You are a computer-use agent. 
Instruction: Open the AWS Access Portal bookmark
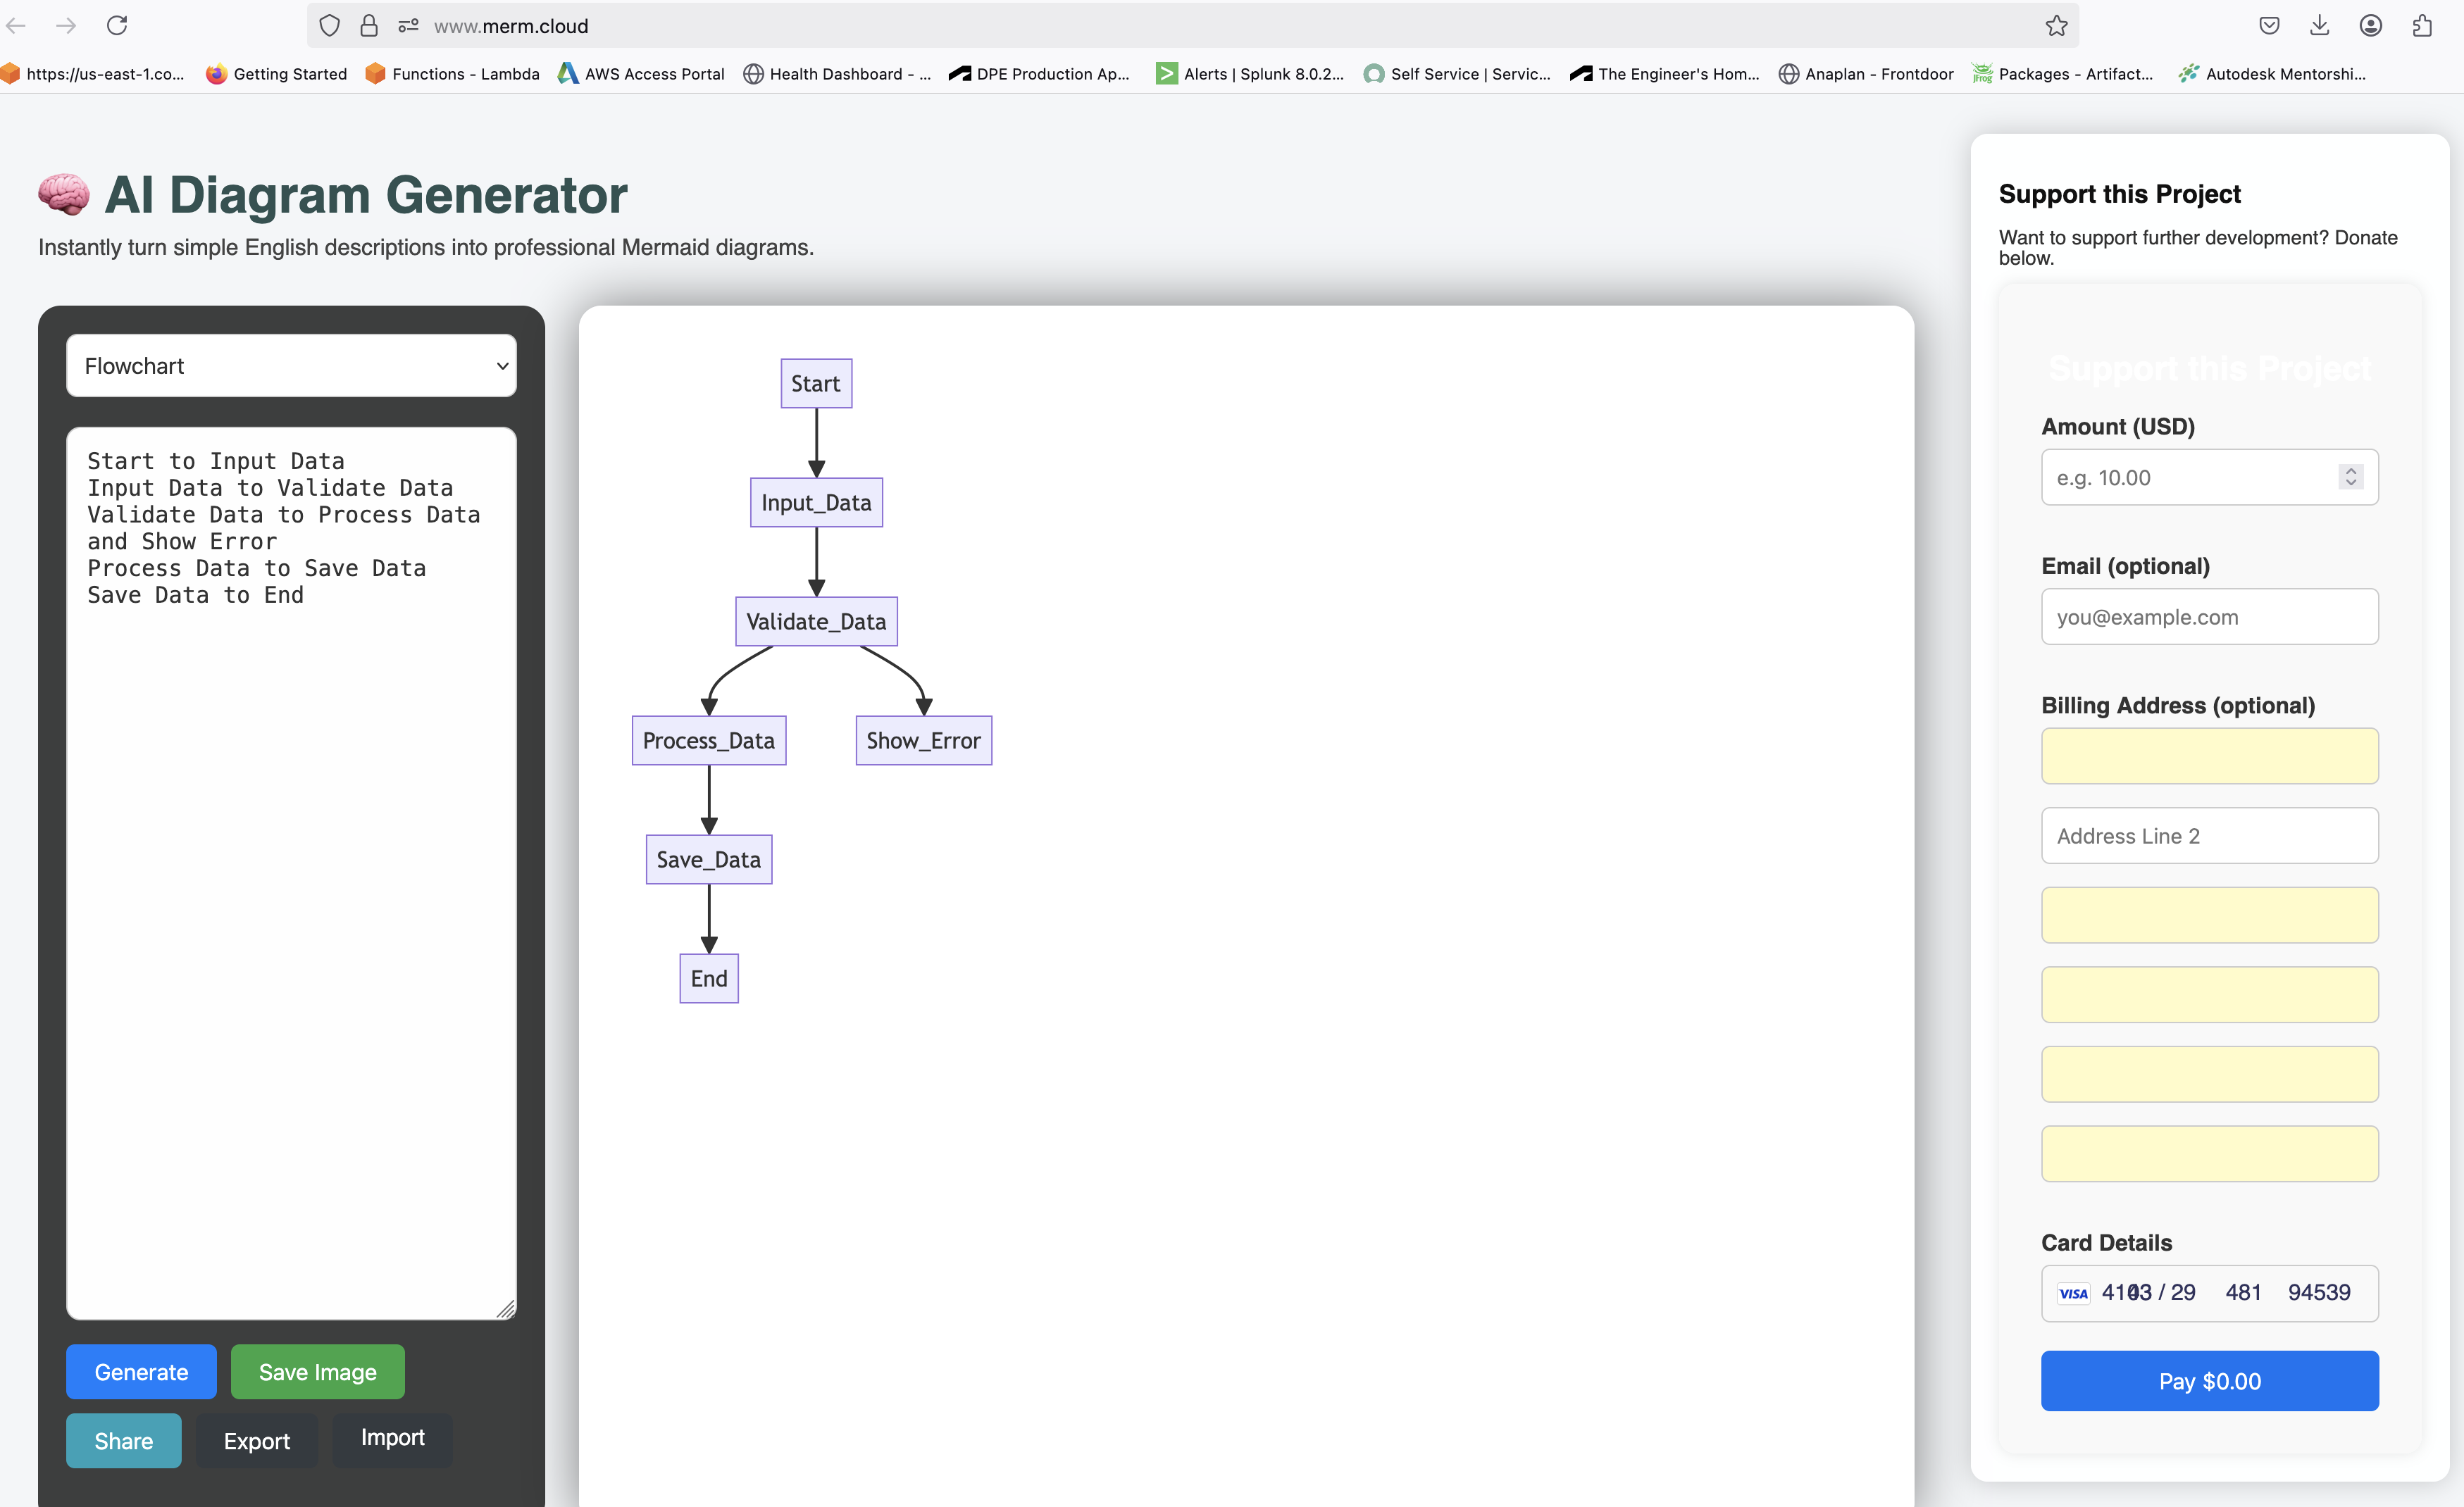(641, 74)
